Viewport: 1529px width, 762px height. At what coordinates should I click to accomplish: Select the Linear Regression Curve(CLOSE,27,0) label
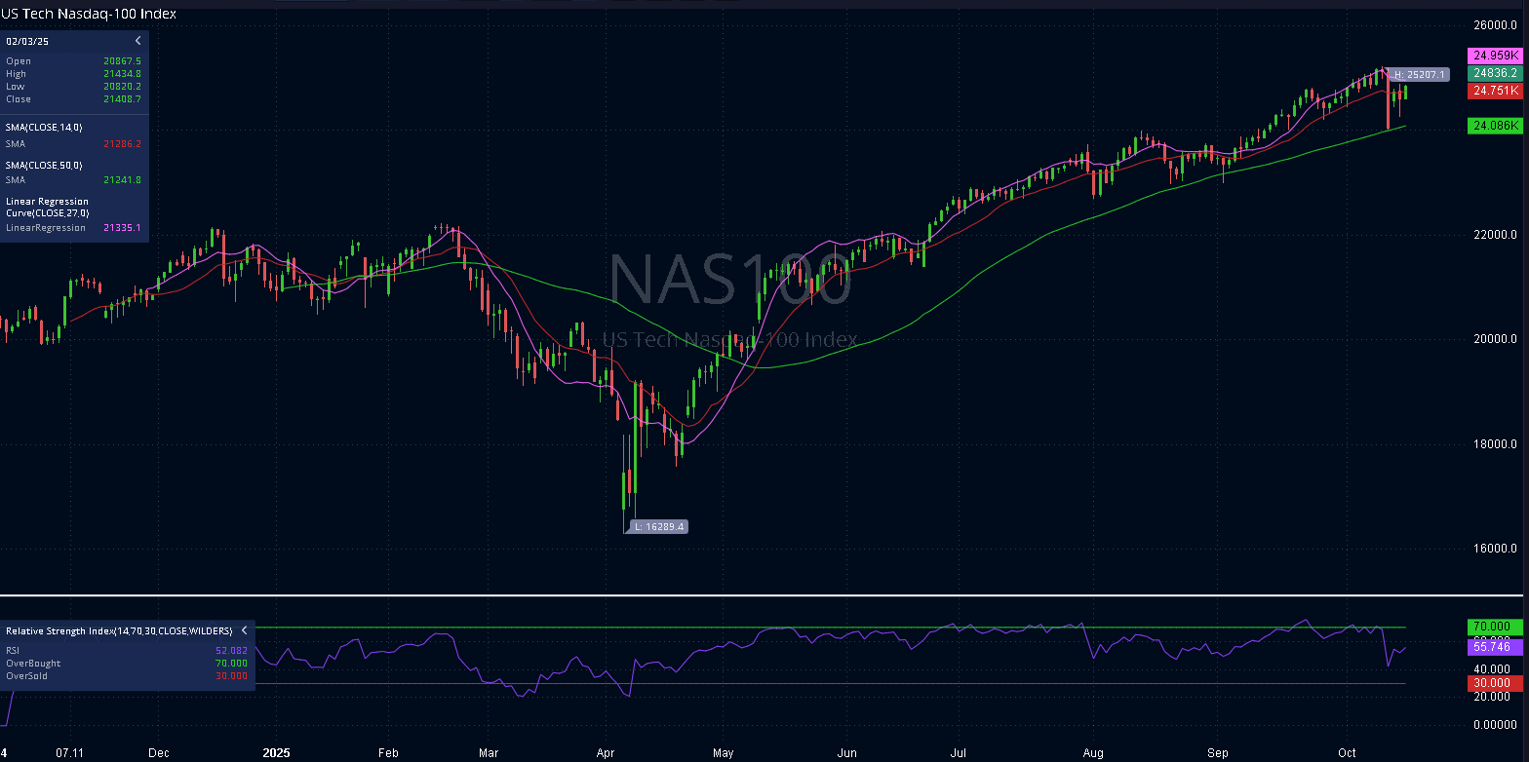48,207
